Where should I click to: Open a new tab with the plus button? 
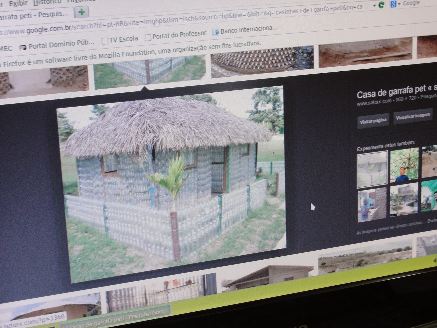coord(81,13)
